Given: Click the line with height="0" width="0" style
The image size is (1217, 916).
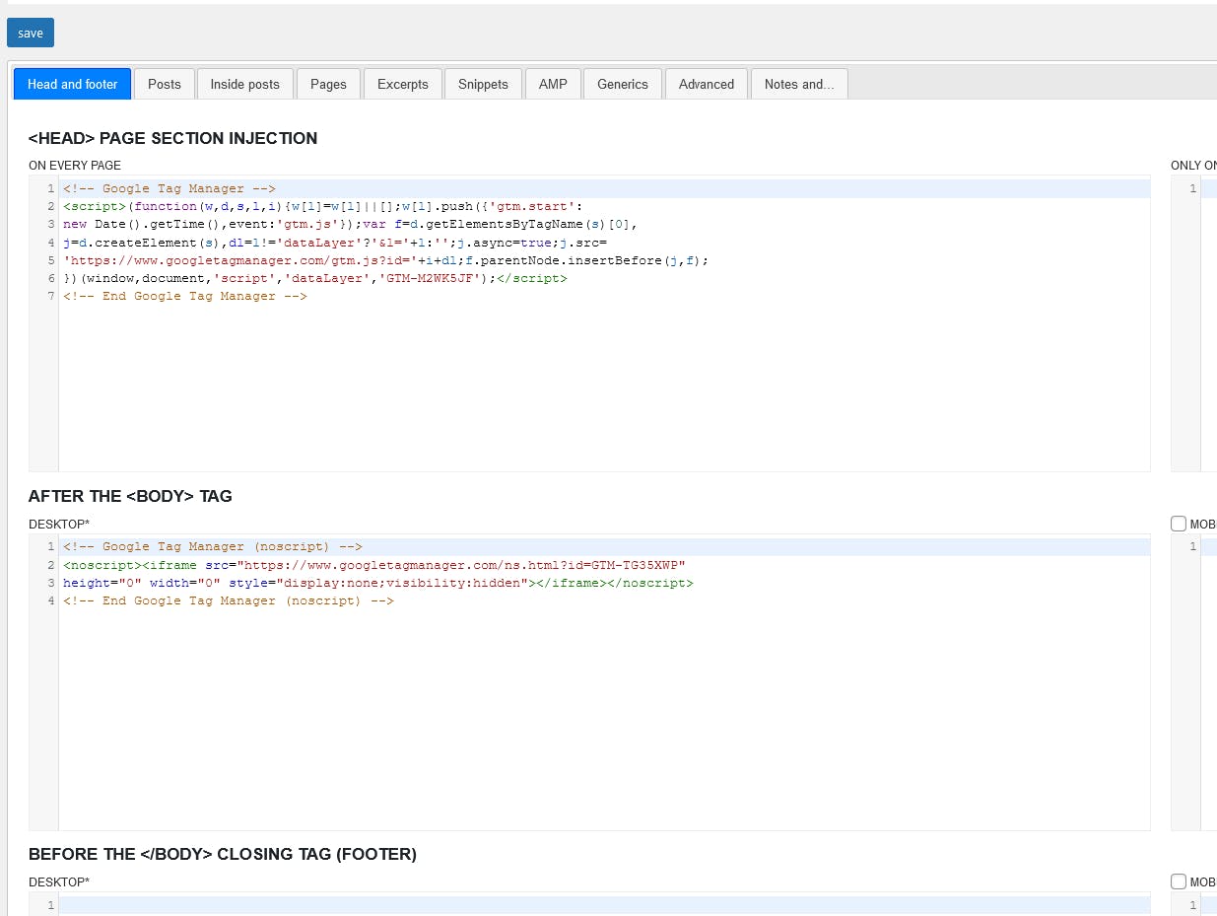Looking at the screenshot, I should click(378, 583).
